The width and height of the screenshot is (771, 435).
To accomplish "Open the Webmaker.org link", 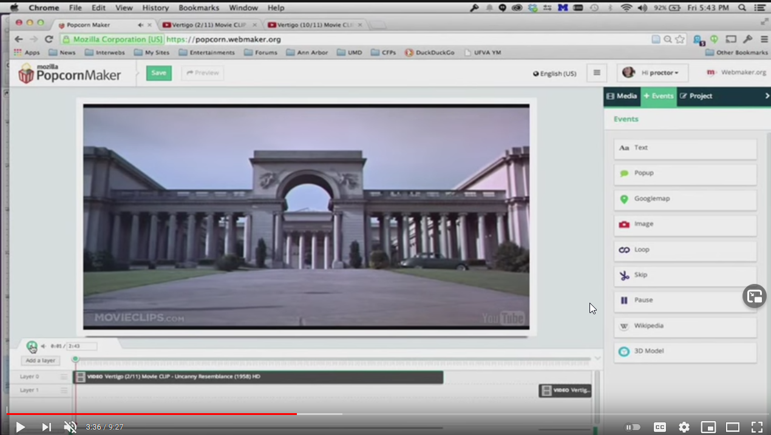I will point(736,73).
